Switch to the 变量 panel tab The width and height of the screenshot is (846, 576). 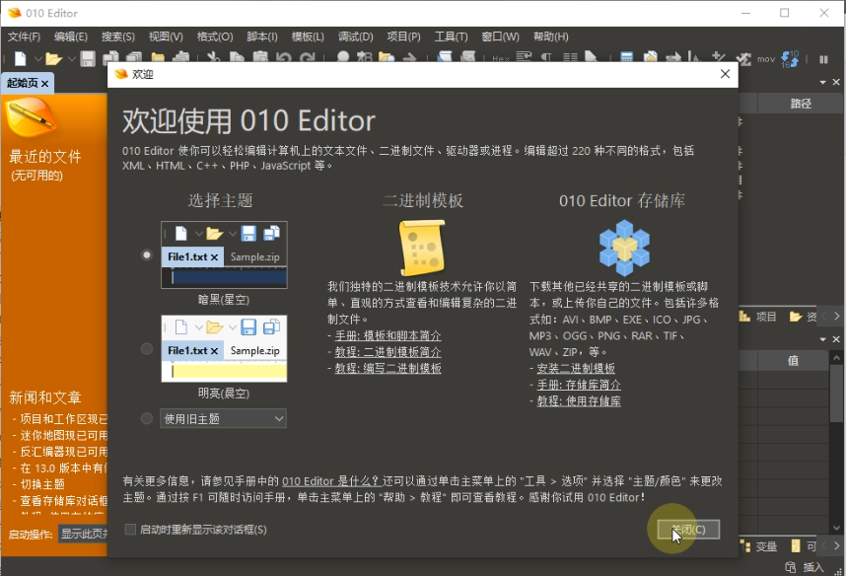758,546
